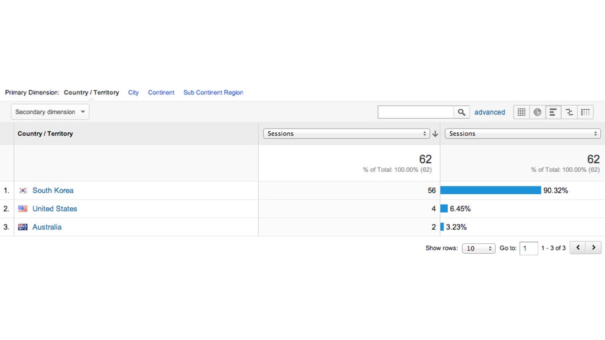This screenshot has height=340, width=605.
Task: Open the Australia country link
Action: (x=47, y=227)
